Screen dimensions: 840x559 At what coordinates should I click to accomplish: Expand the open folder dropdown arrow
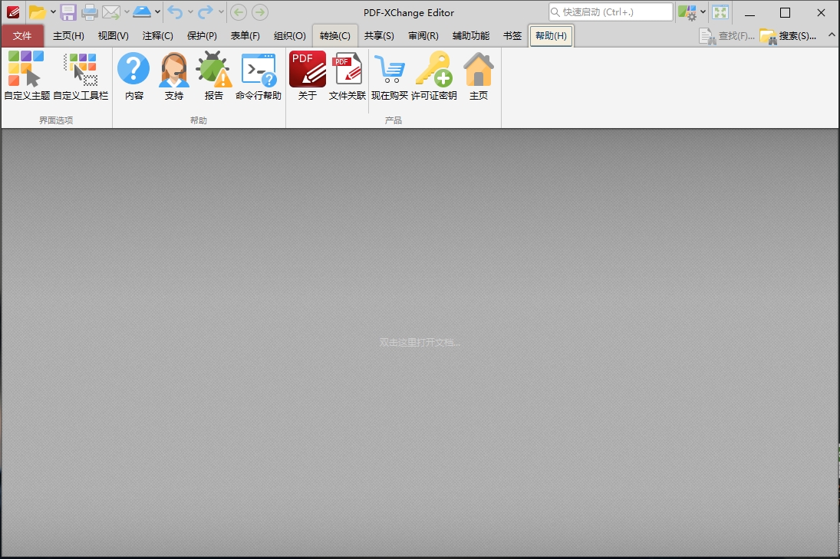tap(53, 12)
